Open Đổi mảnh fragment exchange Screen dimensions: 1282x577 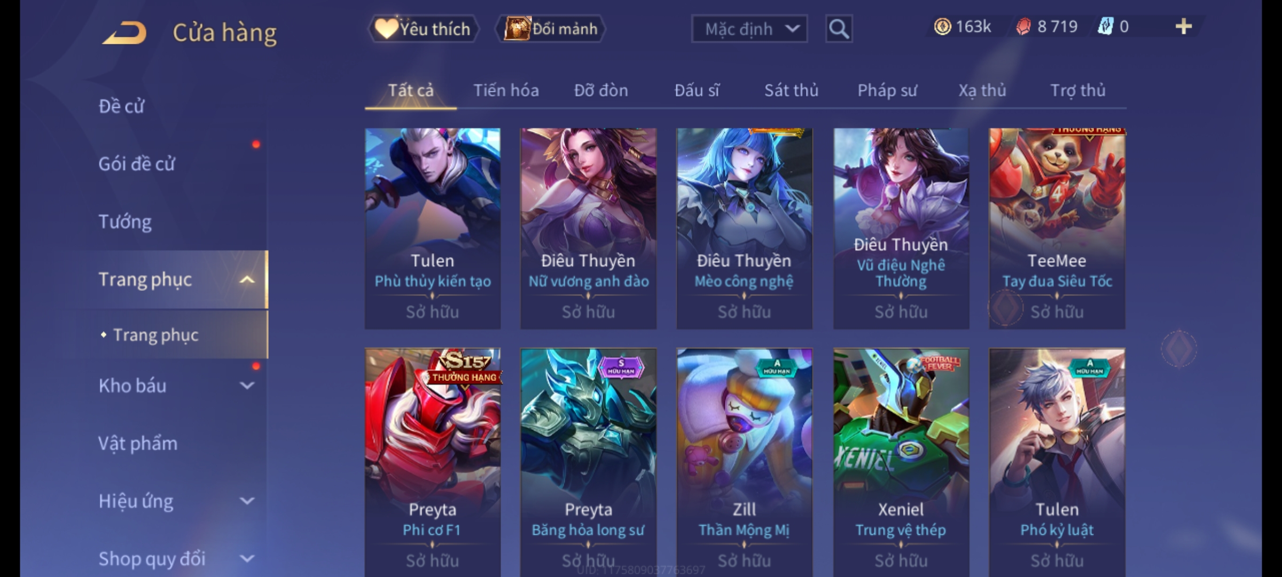tap(551, 29)
